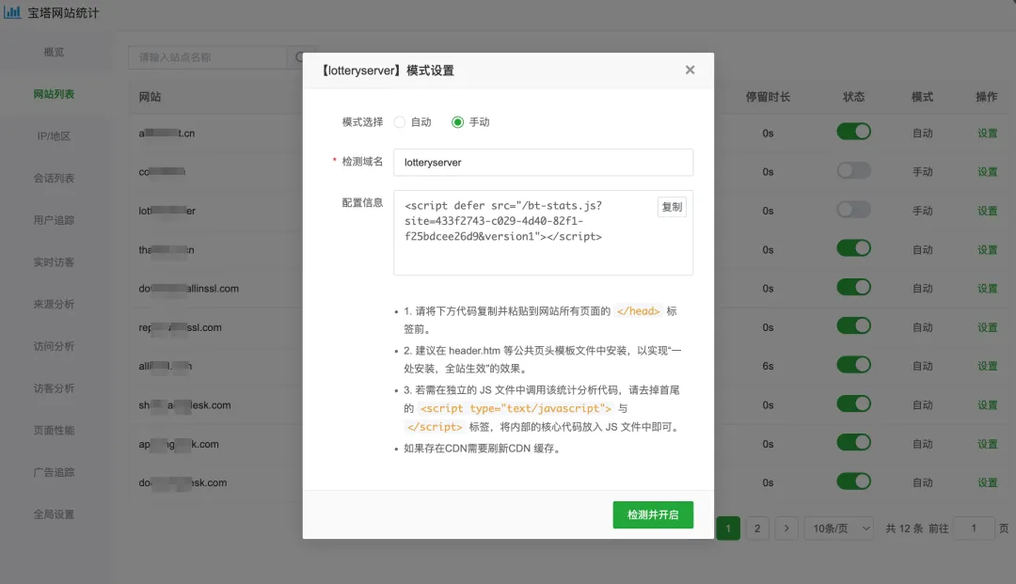
Task: Open 设置 for the second row starting co
Action: pos(988,172)
